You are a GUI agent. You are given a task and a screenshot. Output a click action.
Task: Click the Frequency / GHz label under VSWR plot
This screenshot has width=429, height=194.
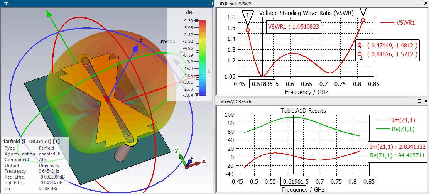coord(306,92)
